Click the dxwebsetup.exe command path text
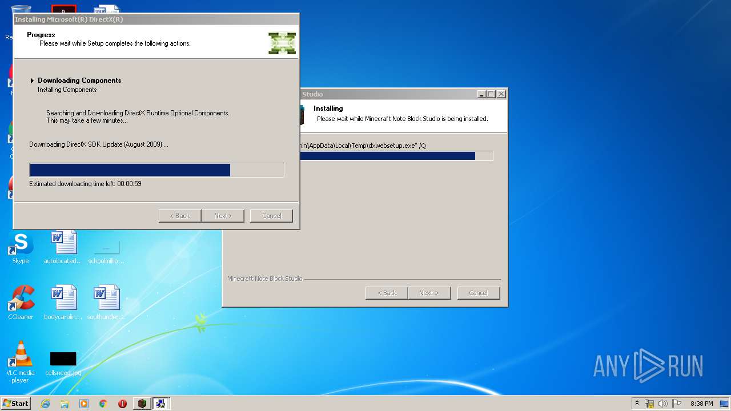 pyautogui.click(x=363, y=146)
